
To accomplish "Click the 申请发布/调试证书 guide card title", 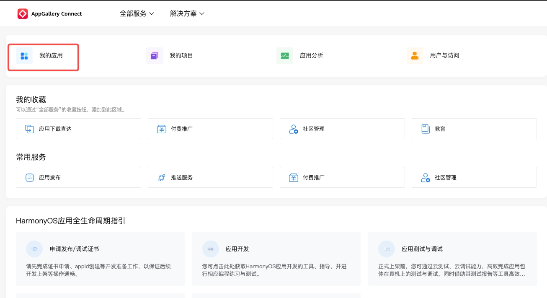I will point(75,249).
